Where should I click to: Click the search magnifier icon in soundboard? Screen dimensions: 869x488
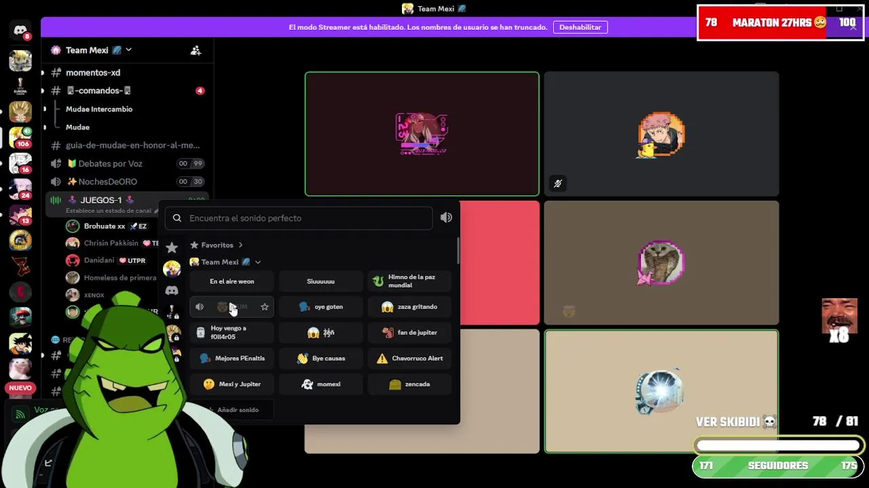click(x=177, y=218)
